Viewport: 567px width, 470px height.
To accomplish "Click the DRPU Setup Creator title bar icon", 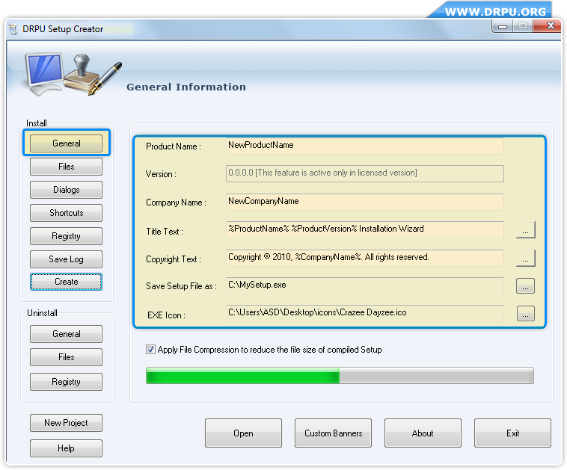I will click(13, 29).
